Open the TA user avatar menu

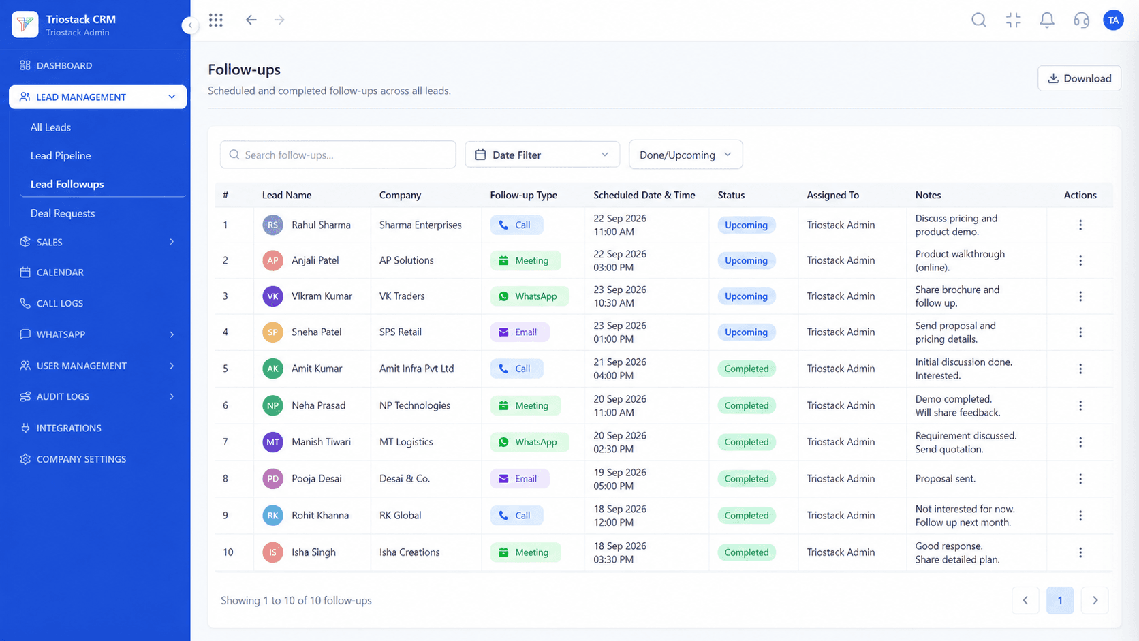[1113, 20]
